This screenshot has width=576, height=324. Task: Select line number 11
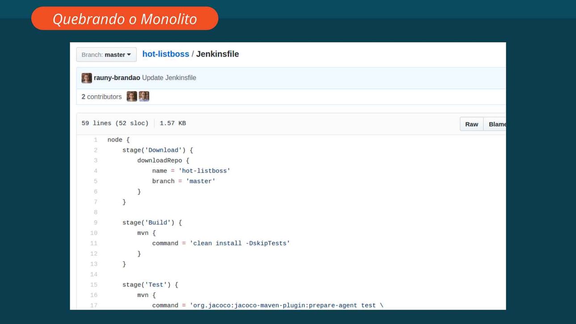pos(93,243)
